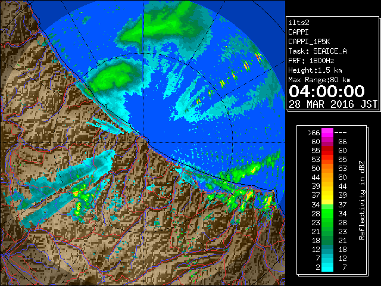The height and width of the screenshot is (286, 381).
Task: Click the 'PRF: 1800Hz' text
Action: click(311, 61)
